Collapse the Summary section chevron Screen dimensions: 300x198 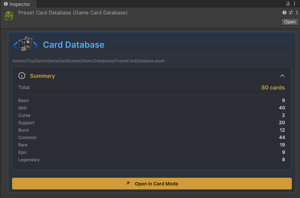[282, 76]
